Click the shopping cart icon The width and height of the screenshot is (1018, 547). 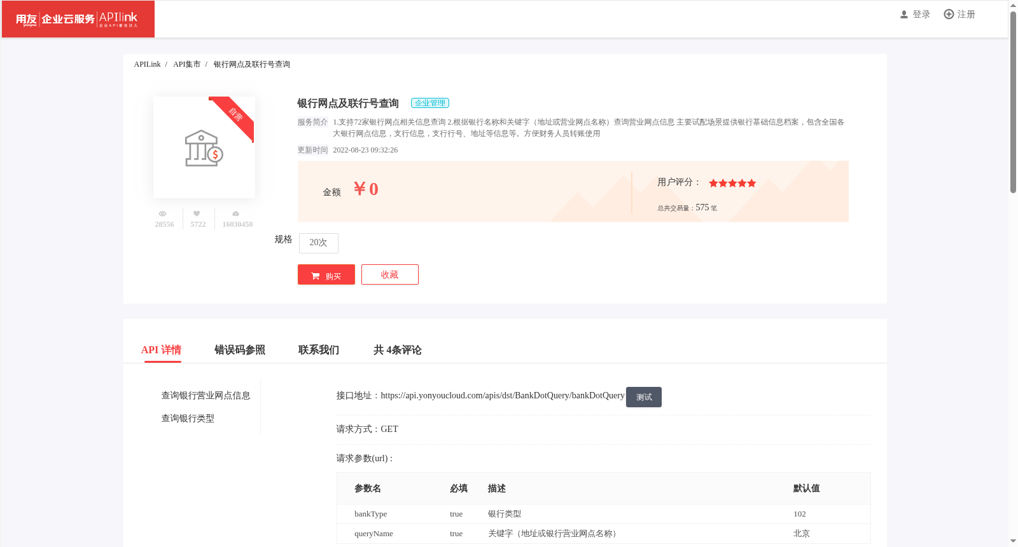pos(316,276)
